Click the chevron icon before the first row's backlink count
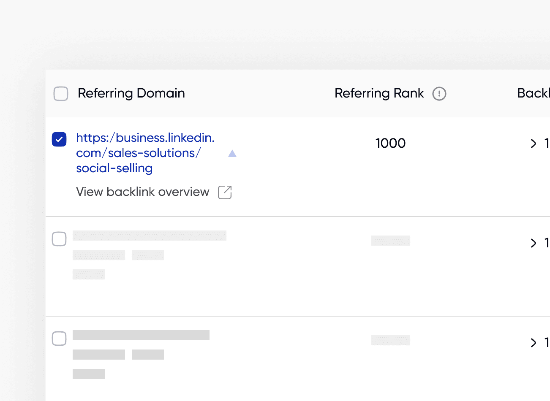 pyautogui.click(x=533, y=144)
